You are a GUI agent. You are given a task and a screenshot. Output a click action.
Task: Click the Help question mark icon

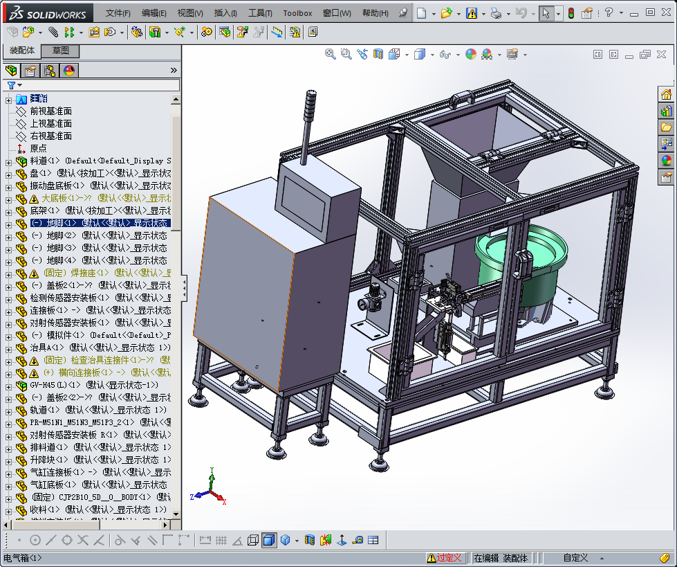click(x=609, y=13)
